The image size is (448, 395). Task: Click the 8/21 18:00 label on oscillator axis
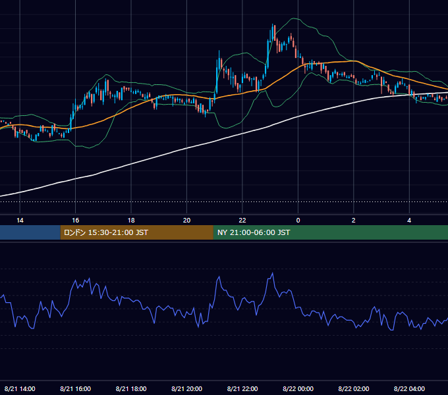[x=131, y=388]
